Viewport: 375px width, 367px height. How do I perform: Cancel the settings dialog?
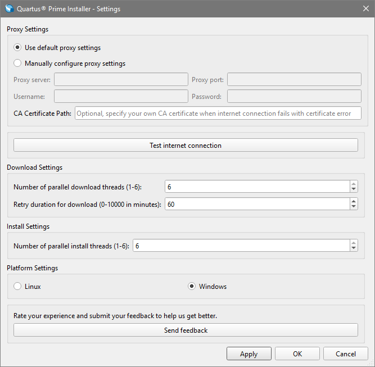tap(346, 354)
